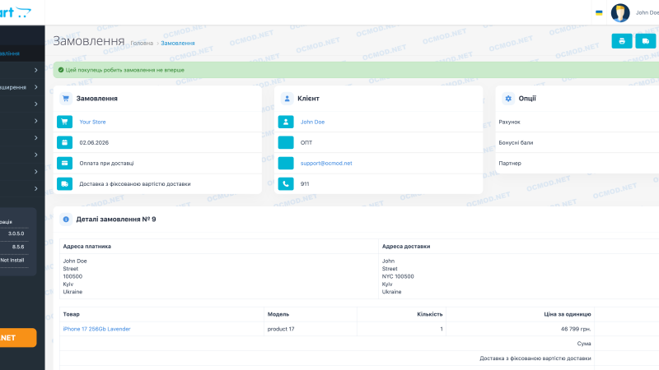Expand the sixth sidebar menu chevron
This screenshot has width=659, height=370.
pyautogui.click(x=35, y=155)
